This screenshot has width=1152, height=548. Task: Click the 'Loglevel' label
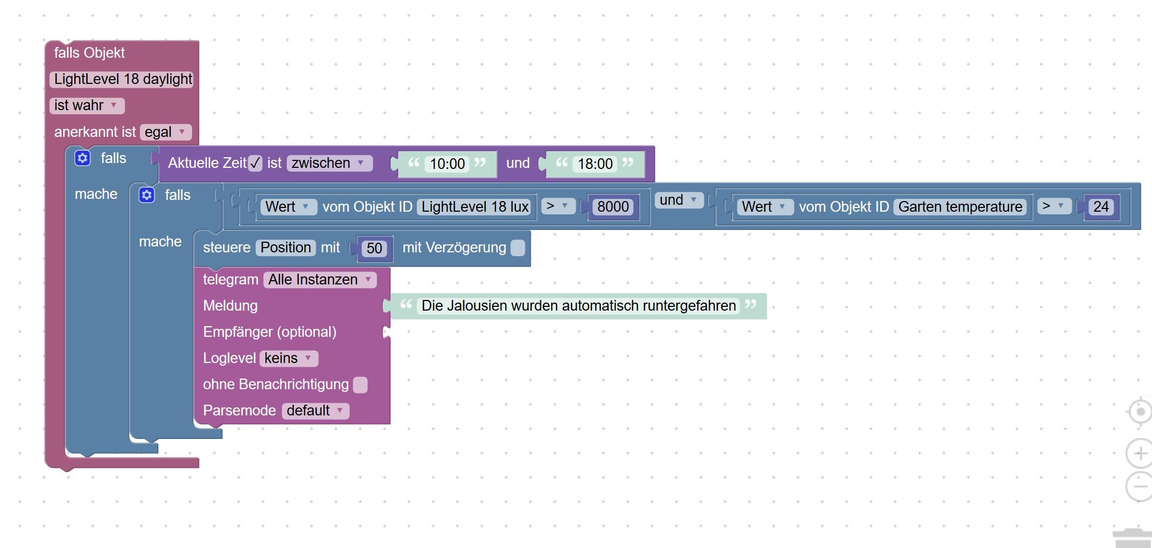(230, 358)
